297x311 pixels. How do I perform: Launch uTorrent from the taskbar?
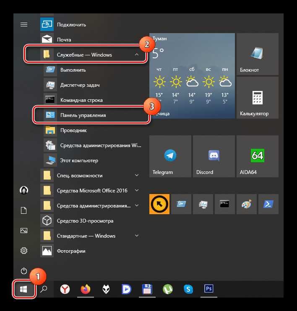coord(168,289)
